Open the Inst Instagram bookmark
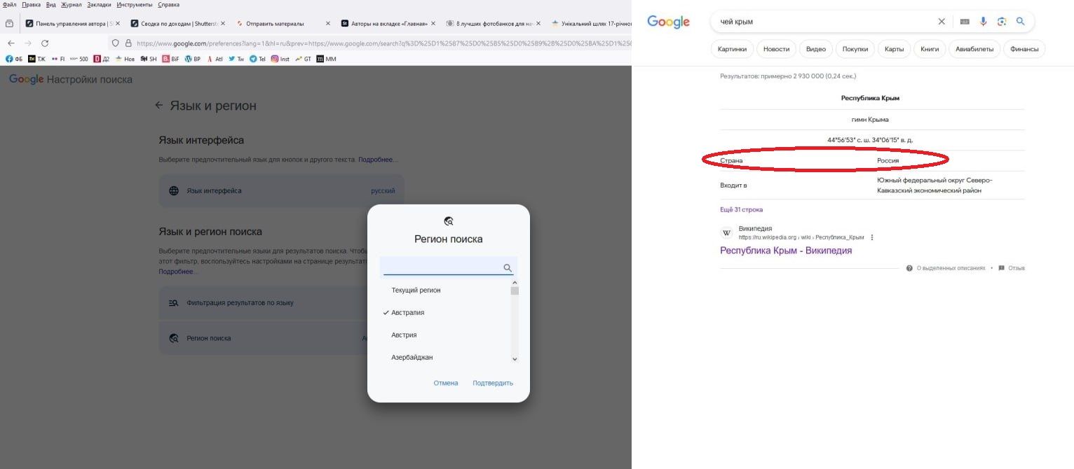 pos(280,59)
